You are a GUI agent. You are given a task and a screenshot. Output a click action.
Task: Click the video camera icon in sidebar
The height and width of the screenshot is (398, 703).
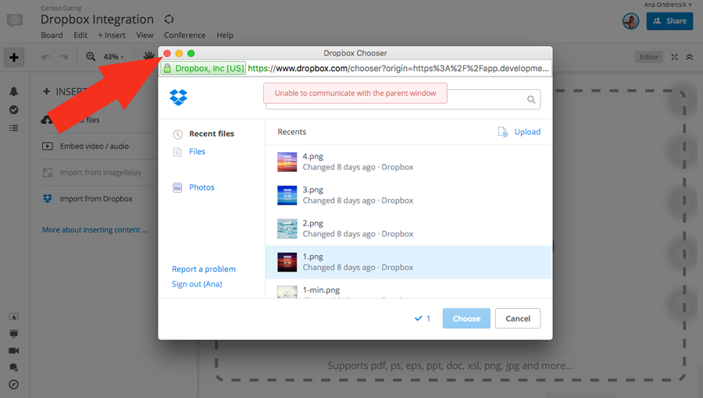click(14, 350)
